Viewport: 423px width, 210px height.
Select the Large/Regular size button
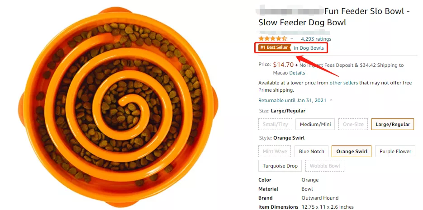point(393,124)
